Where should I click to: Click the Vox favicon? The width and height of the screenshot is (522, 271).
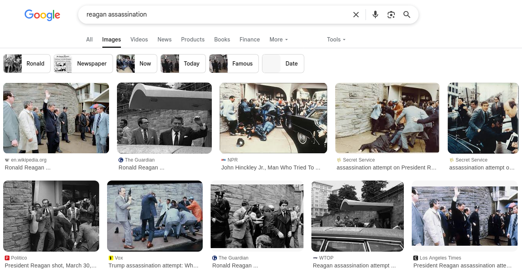(111, 258)
